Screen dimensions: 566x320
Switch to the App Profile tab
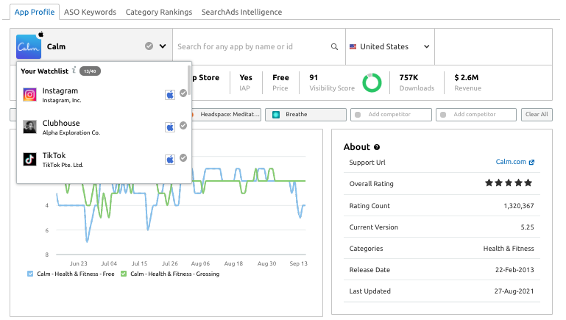point(35,12)
